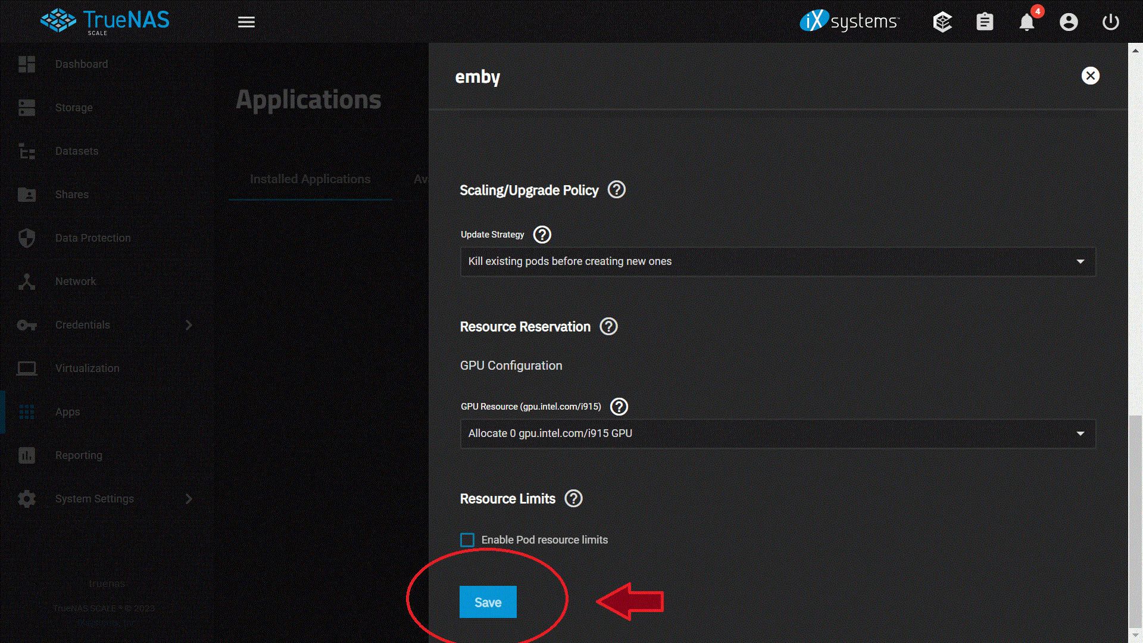Image resolution: width=1143 pixels, height=643 pixels.
Task: Toggle the sidebar hamburger menu
Action: point(246,21)
